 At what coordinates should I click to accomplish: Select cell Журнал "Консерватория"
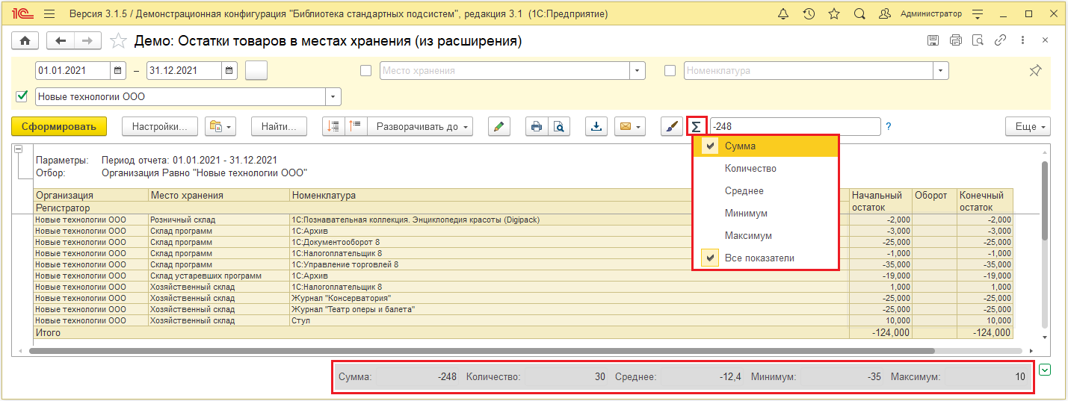[x=569, y=298]
